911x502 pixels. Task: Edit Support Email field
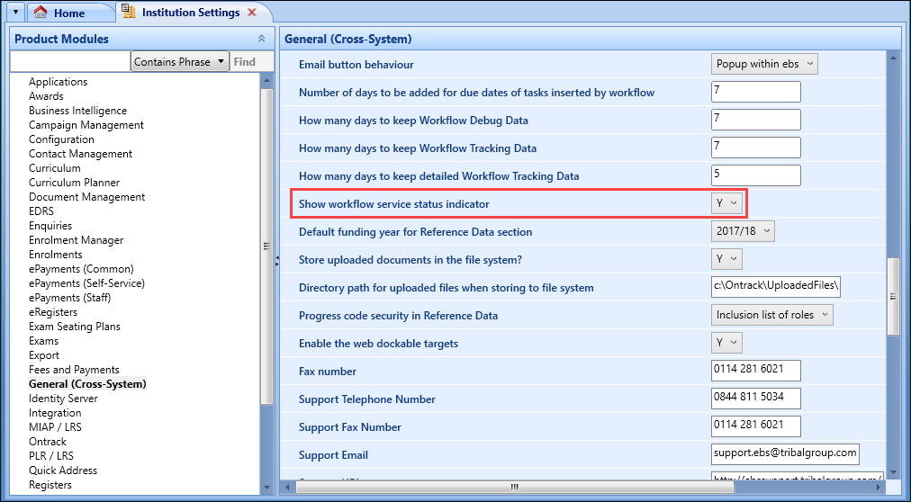[x=785, y=453]
